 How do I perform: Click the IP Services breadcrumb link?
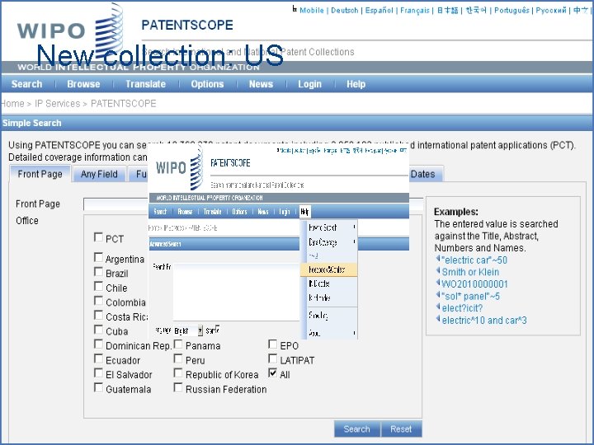[58, 103]
